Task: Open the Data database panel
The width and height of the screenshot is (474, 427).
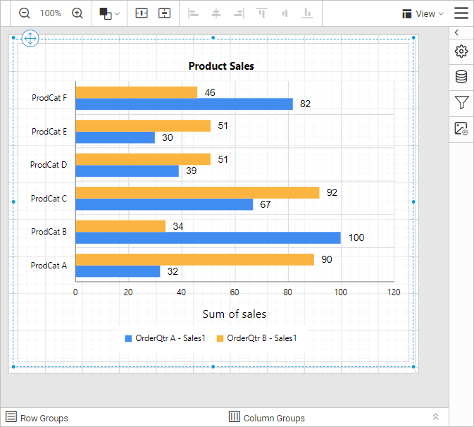Action: tap(461, 77)
